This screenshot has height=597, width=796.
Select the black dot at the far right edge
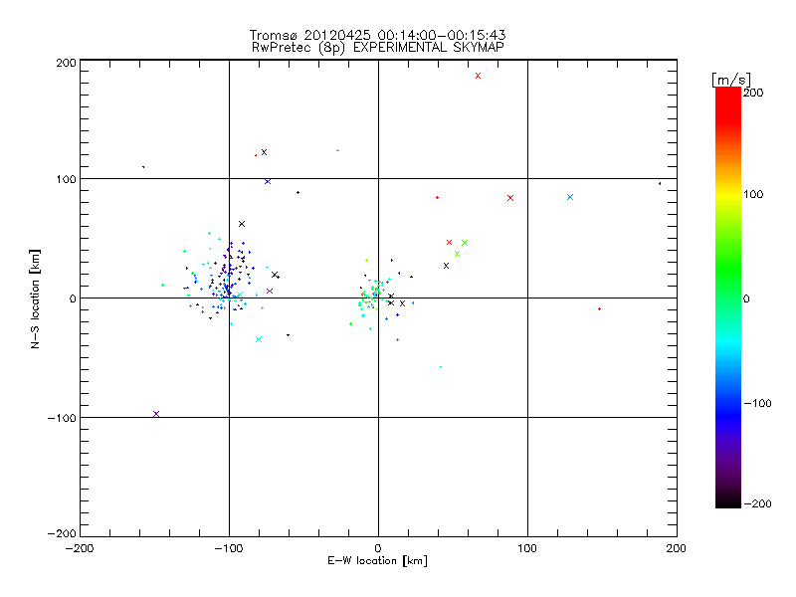(x=659, y=183)
